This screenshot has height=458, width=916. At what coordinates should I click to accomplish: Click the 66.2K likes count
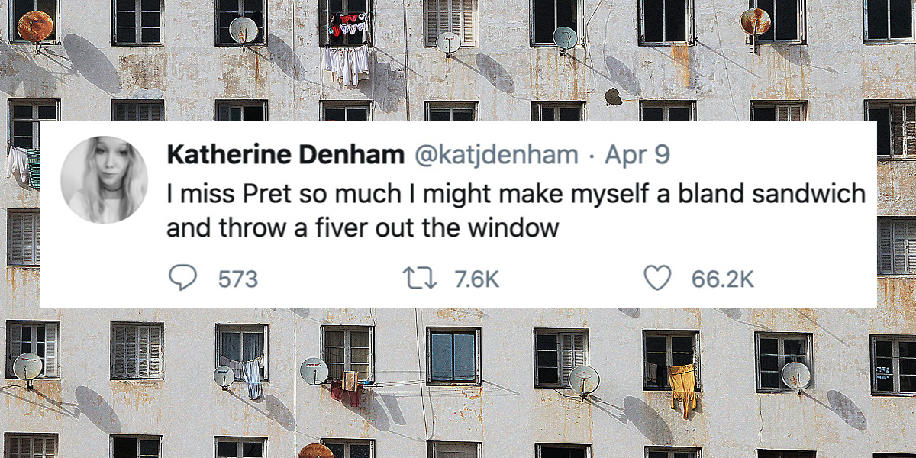pos(722,279)
